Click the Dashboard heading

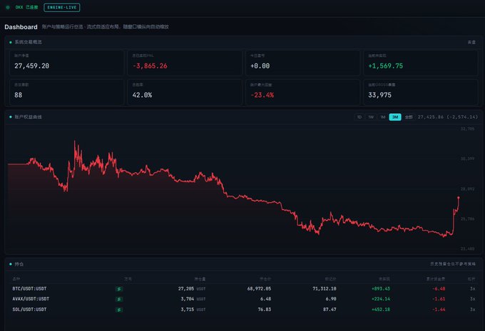click(21, 27)
